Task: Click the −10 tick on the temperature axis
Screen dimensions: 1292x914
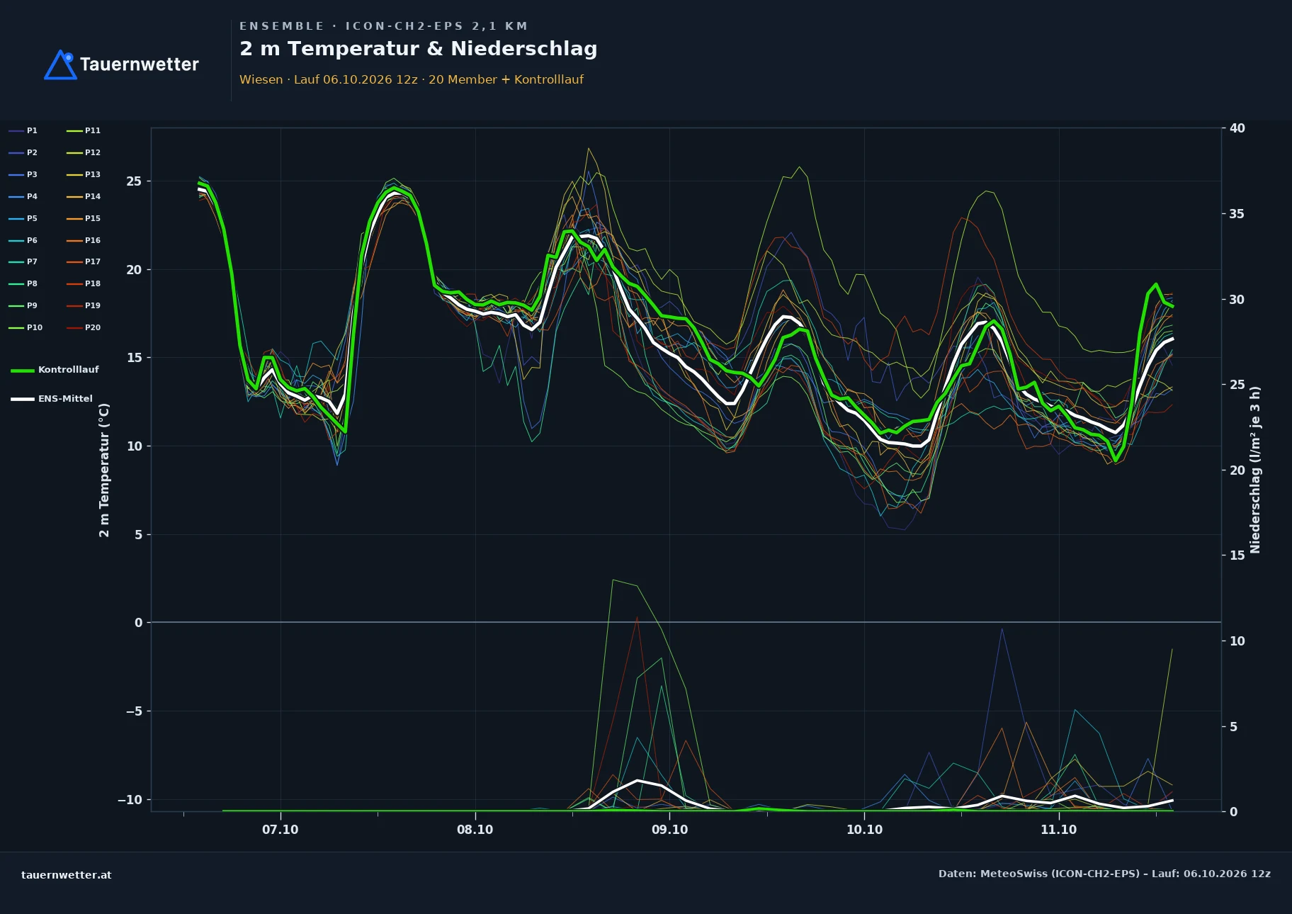Action: pos(130,800)
